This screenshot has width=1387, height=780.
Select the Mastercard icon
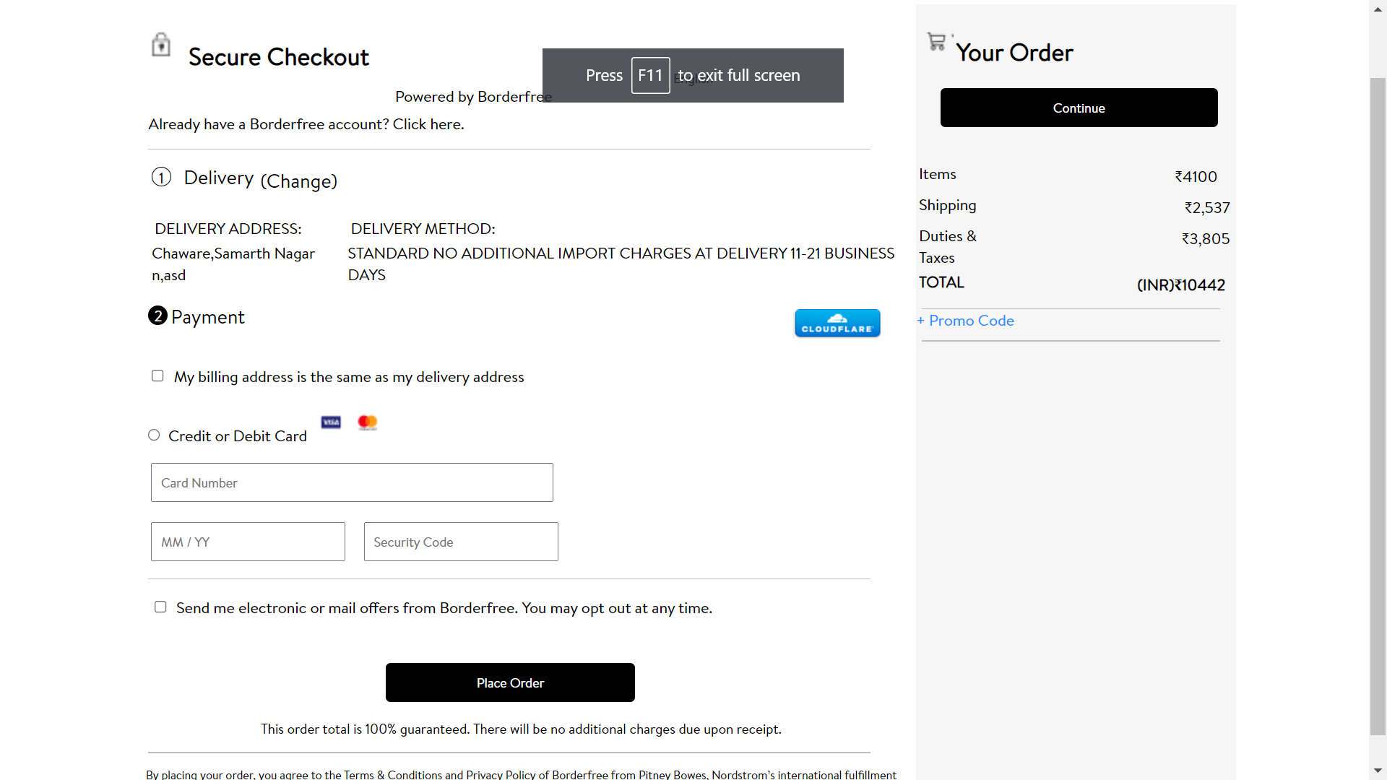coord(368,422)
